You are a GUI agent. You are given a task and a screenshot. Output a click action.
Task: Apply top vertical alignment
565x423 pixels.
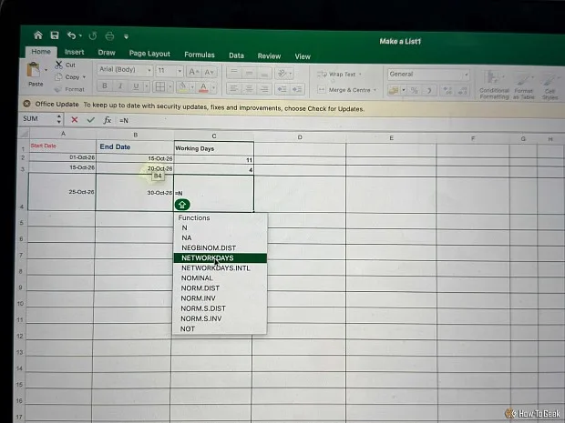click(234, 73)
